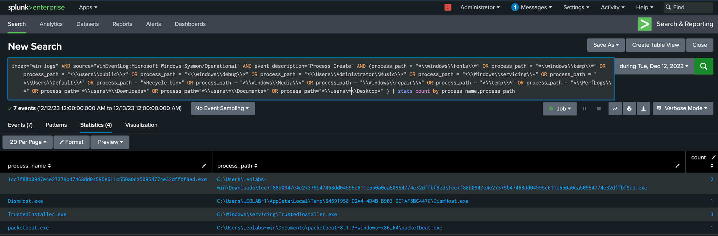Open the Alerts nav tab
Image resolution: width=718 pixels, height=236 pixels.
click(154, 24)
